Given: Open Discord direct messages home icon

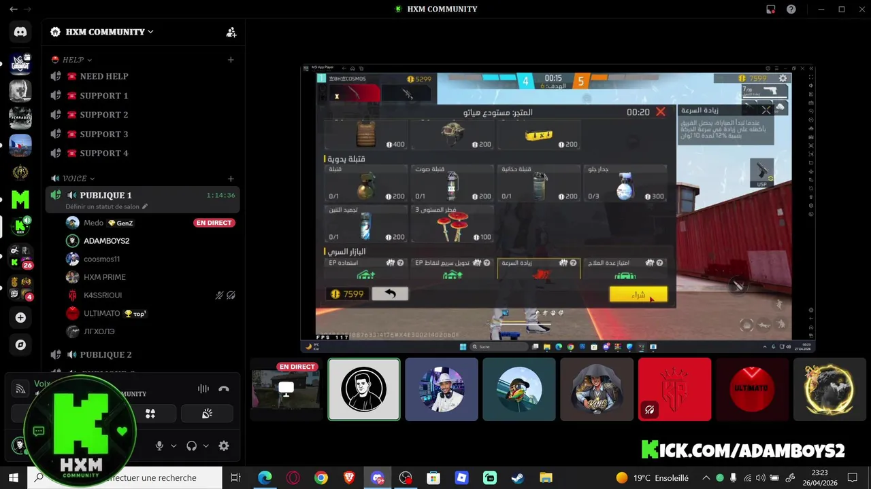Looking at the screenshot, I should [20, 31].
